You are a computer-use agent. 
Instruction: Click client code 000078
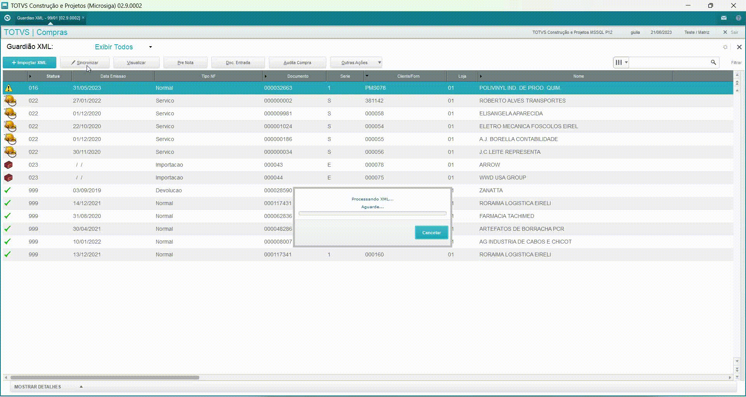point(375,165)
